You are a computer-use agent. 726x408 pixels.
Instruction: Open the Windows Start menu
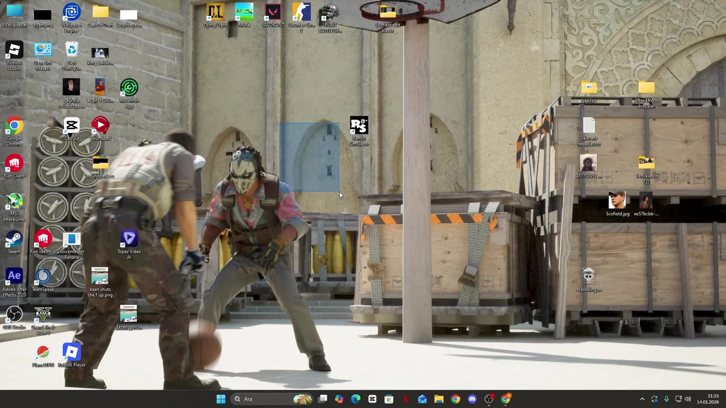(x=221, y=399)
